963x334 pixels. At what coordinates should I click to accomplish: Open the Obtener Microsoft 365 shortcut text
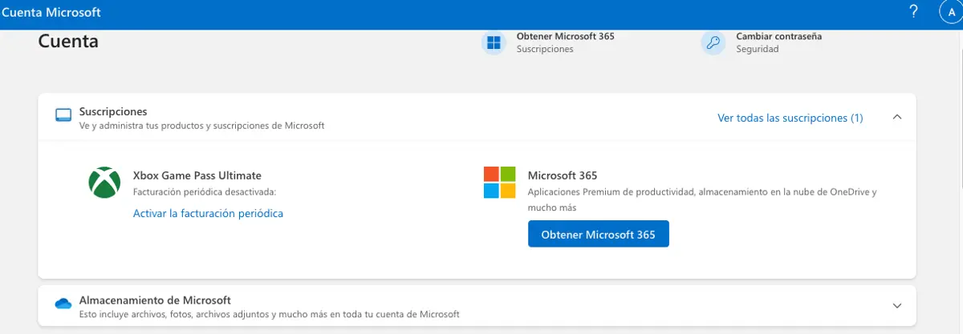565,36
